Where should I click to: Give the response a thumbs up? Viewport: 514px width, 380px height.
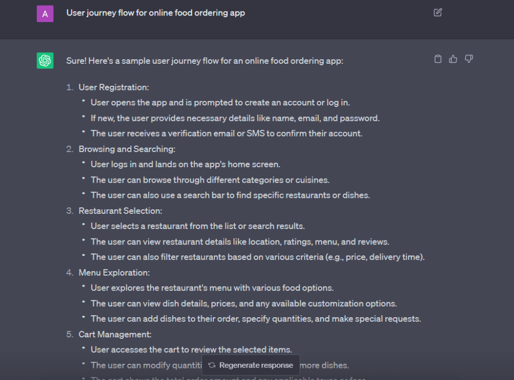(453, 59)
